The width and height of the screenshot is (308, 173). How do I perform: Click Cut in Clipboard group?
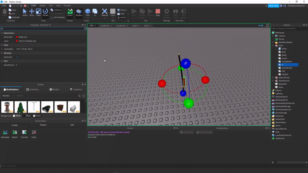[x=12, y=14]
